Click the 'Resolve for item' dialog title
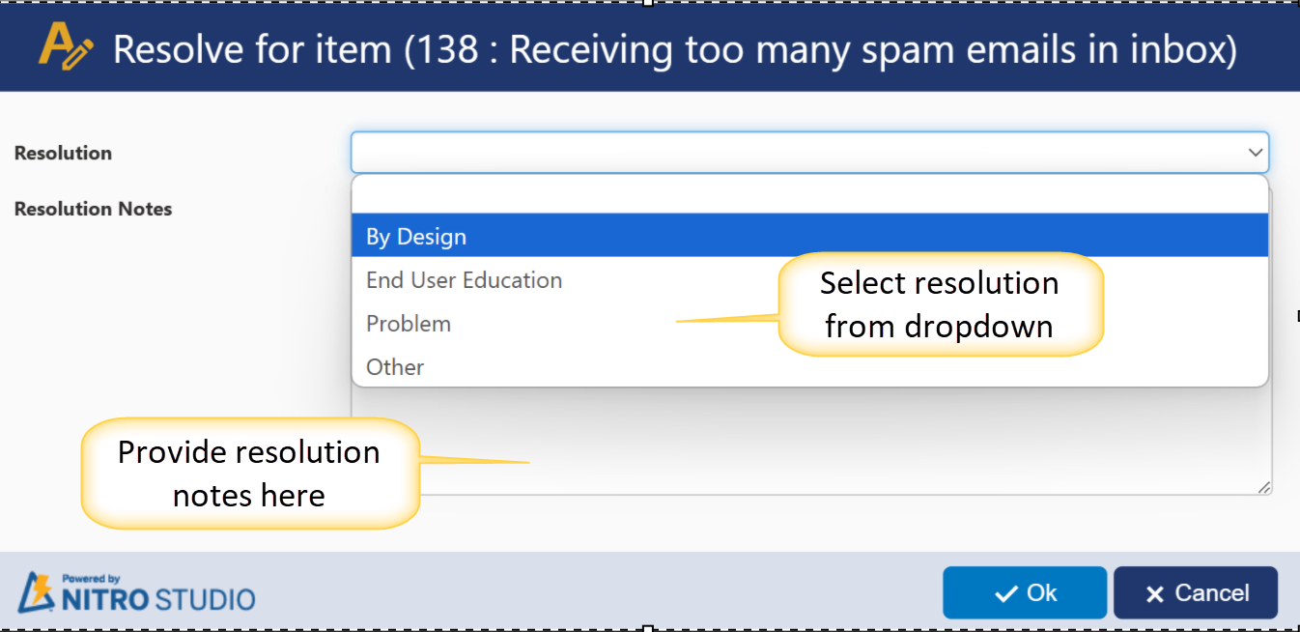This screenshot has width=1300, height=632. 674,48
